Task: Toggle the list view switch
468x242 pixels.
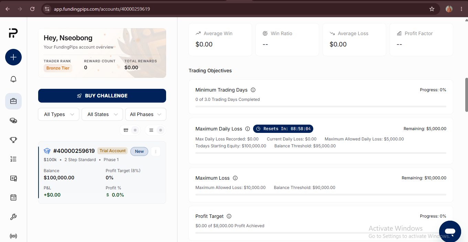Action: pyautogui.click(x=155, y=130)
